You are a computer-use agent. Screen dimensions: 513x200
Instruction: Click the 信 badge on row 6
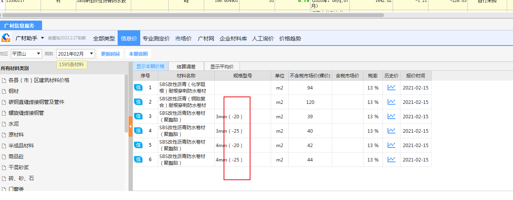138,160
